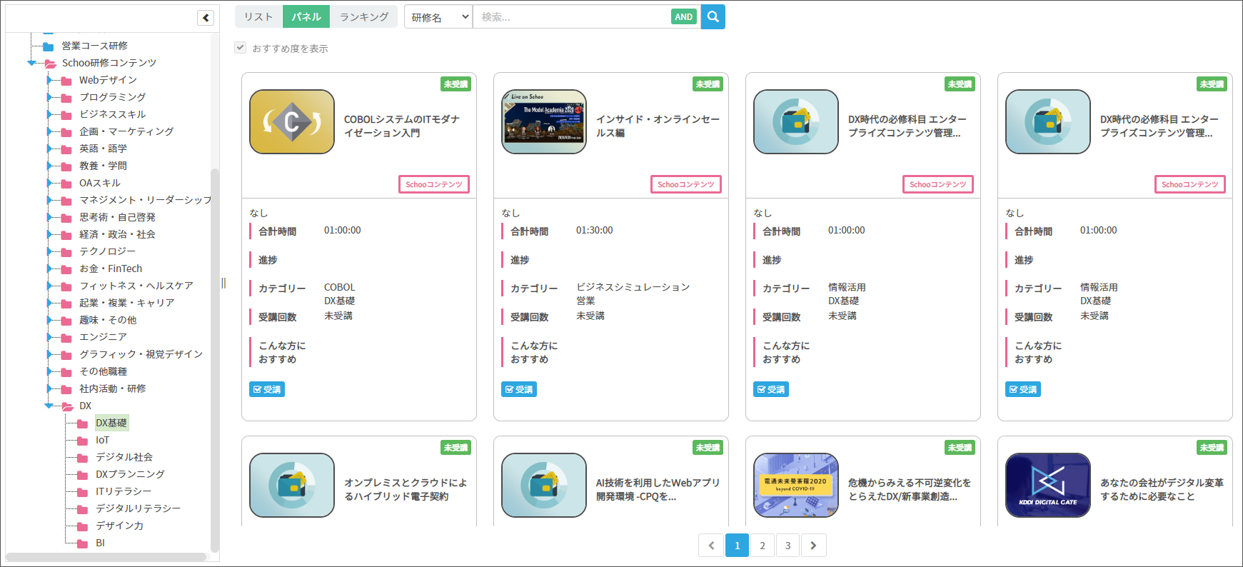This screenshot has width=1243, height=567.
Task: Open the AI技術を利用したWebアプリ course thumbnail
Action: pos(544,485)
